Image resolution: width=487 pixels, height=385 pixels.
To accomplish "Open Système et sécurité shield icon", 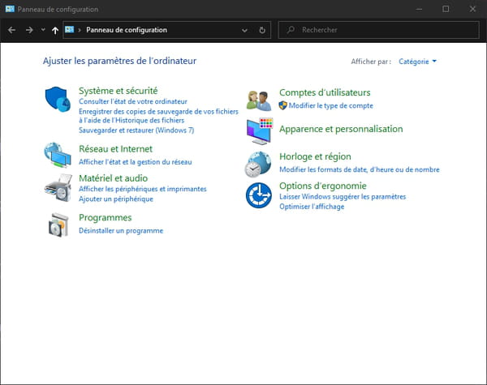I will (58, 99).
